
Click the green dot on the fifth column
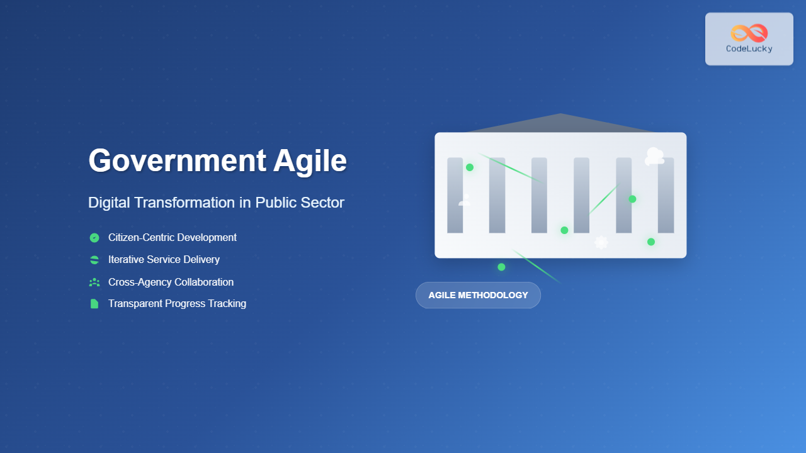coord(632,199)
